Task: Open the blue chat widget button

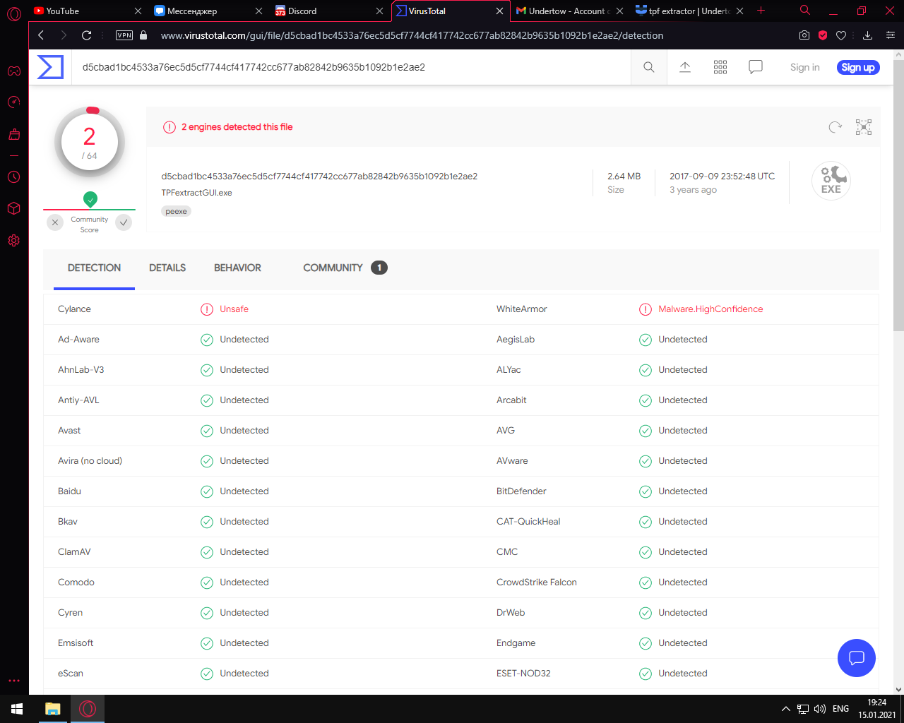Action: (x=856, y=658)
